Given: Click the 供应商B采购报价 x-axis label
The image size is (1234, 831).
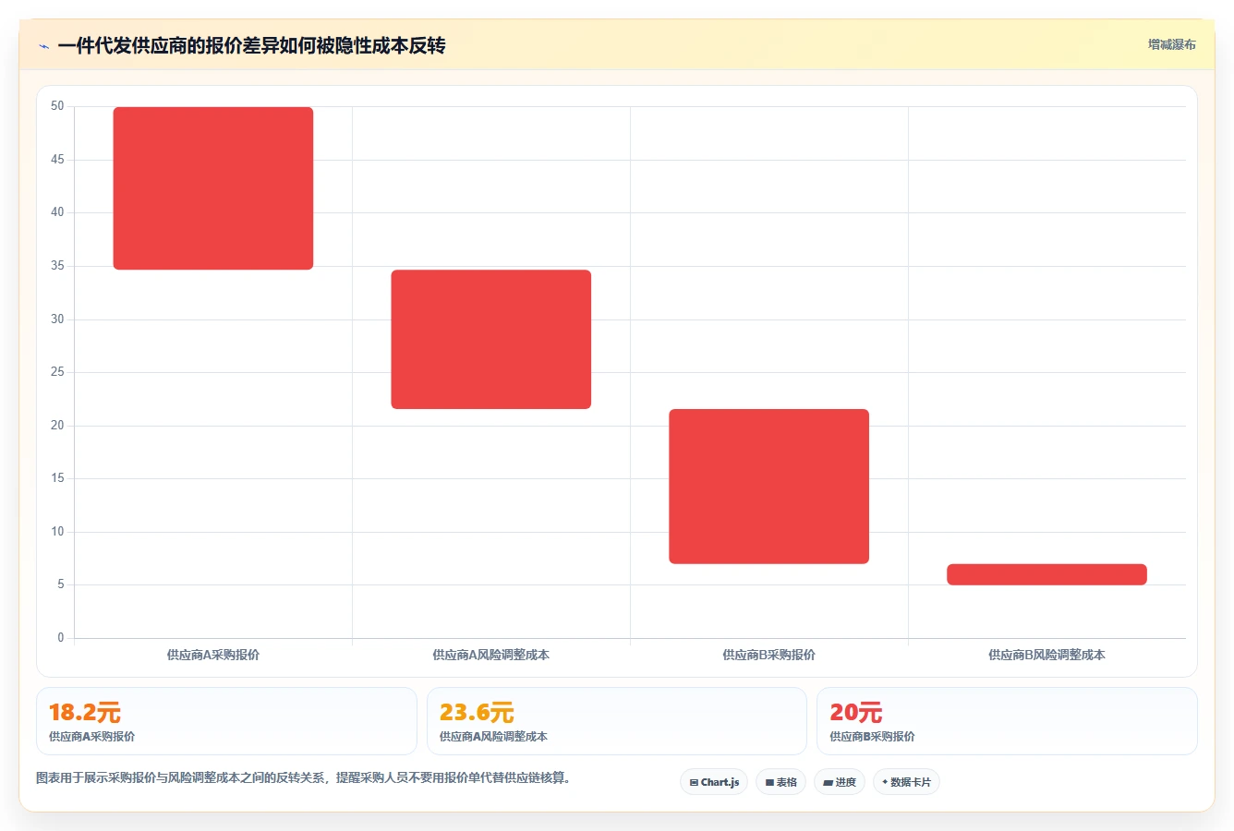Looking at the screenshot, I should [769, 655].
